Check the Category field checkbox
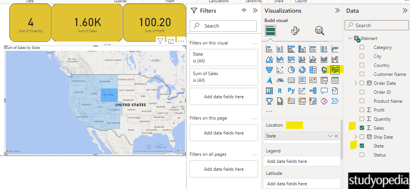The height and width of the screenshot is (189, 410). [362, 47]
